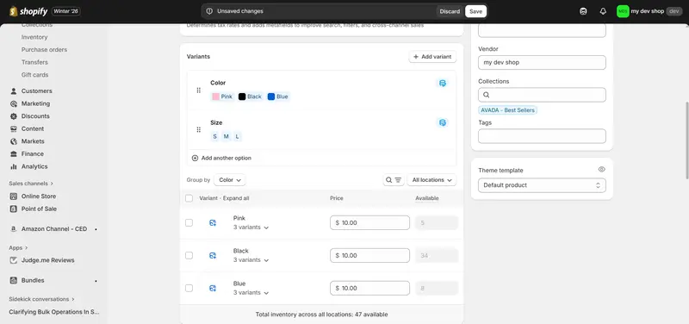Viewport: 689px width, 324px height.
Task: Click the Judge.me Reviews icon
Action: (x=13, y=260)
